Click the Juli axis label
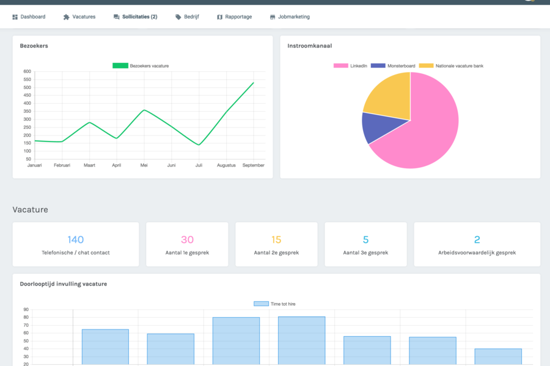550x366 pixels. click(199, 165)
